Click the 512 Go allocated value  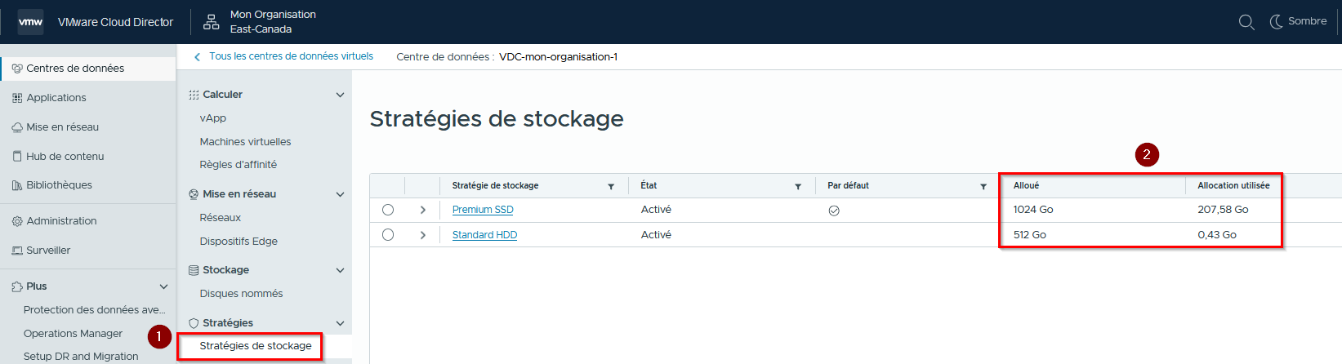(1029, 235)
